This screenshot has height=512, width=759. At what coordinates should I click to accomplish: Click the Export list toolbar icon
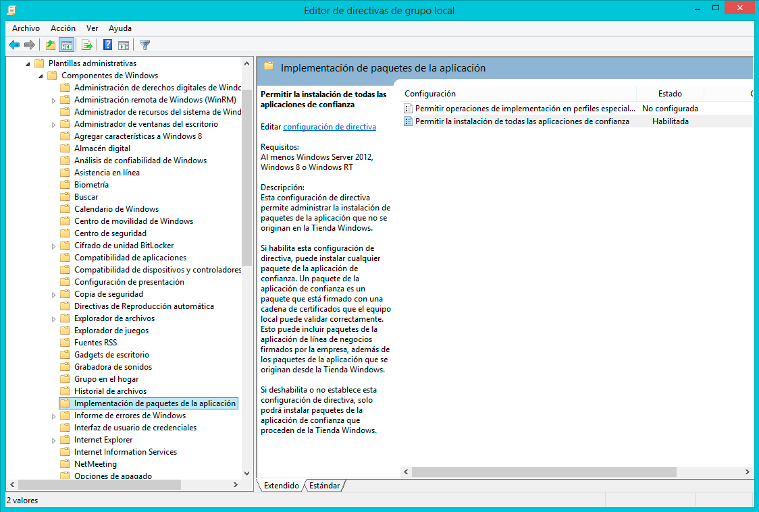point(87,45)
